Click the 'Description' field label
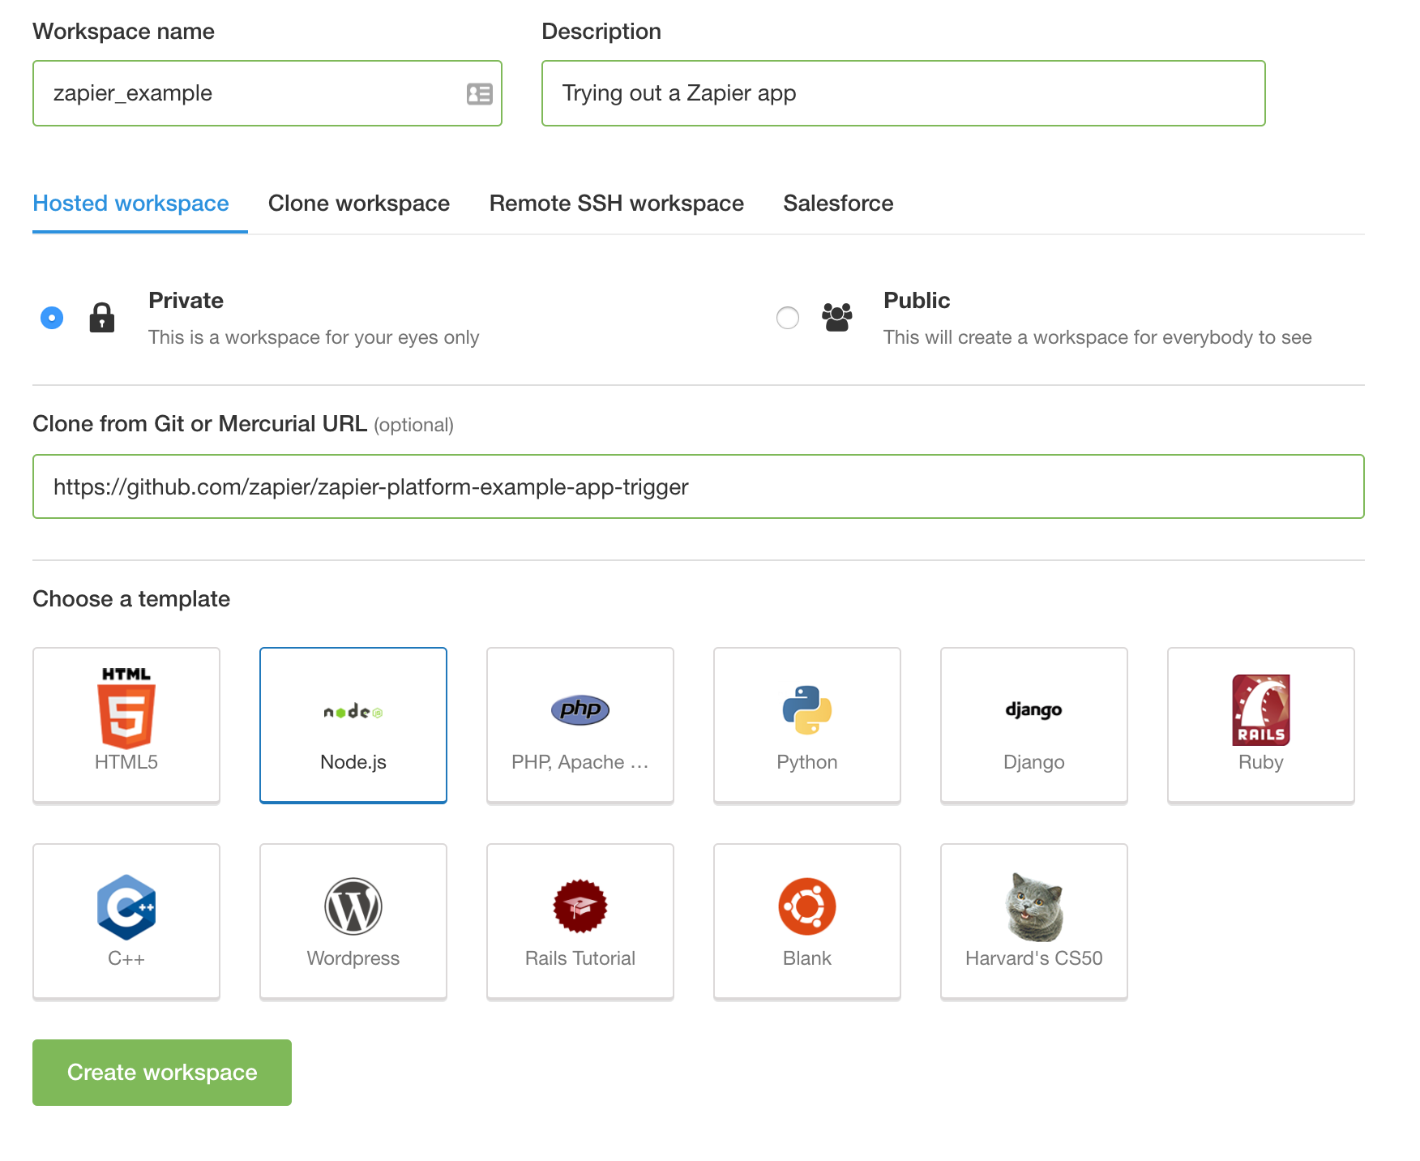The image size is (1420, 1161). click(x=601, y=32)
